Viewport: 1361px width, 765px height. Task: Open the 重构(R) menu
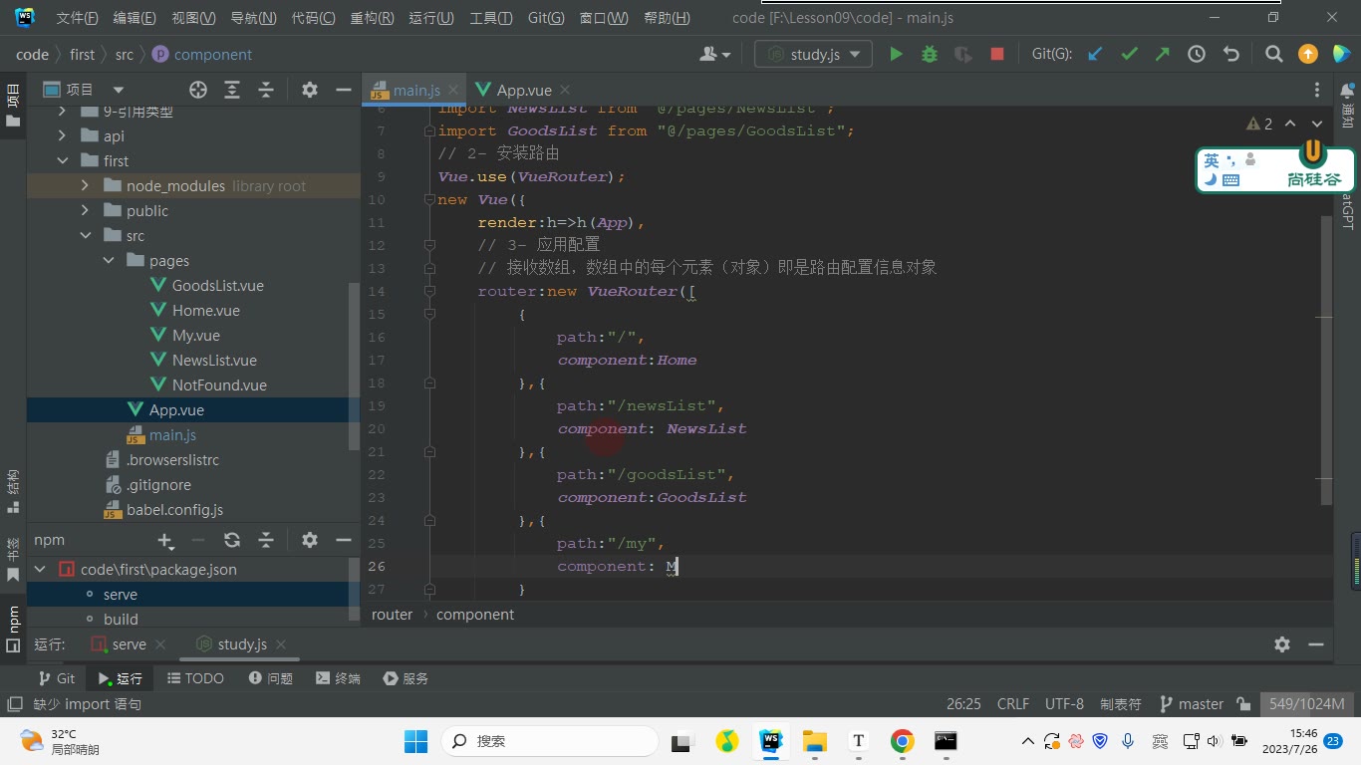[x=372, y=18]
